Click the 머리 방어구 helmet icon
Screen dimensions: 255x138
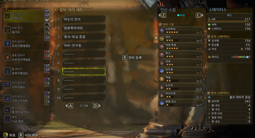click(x=7, y=44)
